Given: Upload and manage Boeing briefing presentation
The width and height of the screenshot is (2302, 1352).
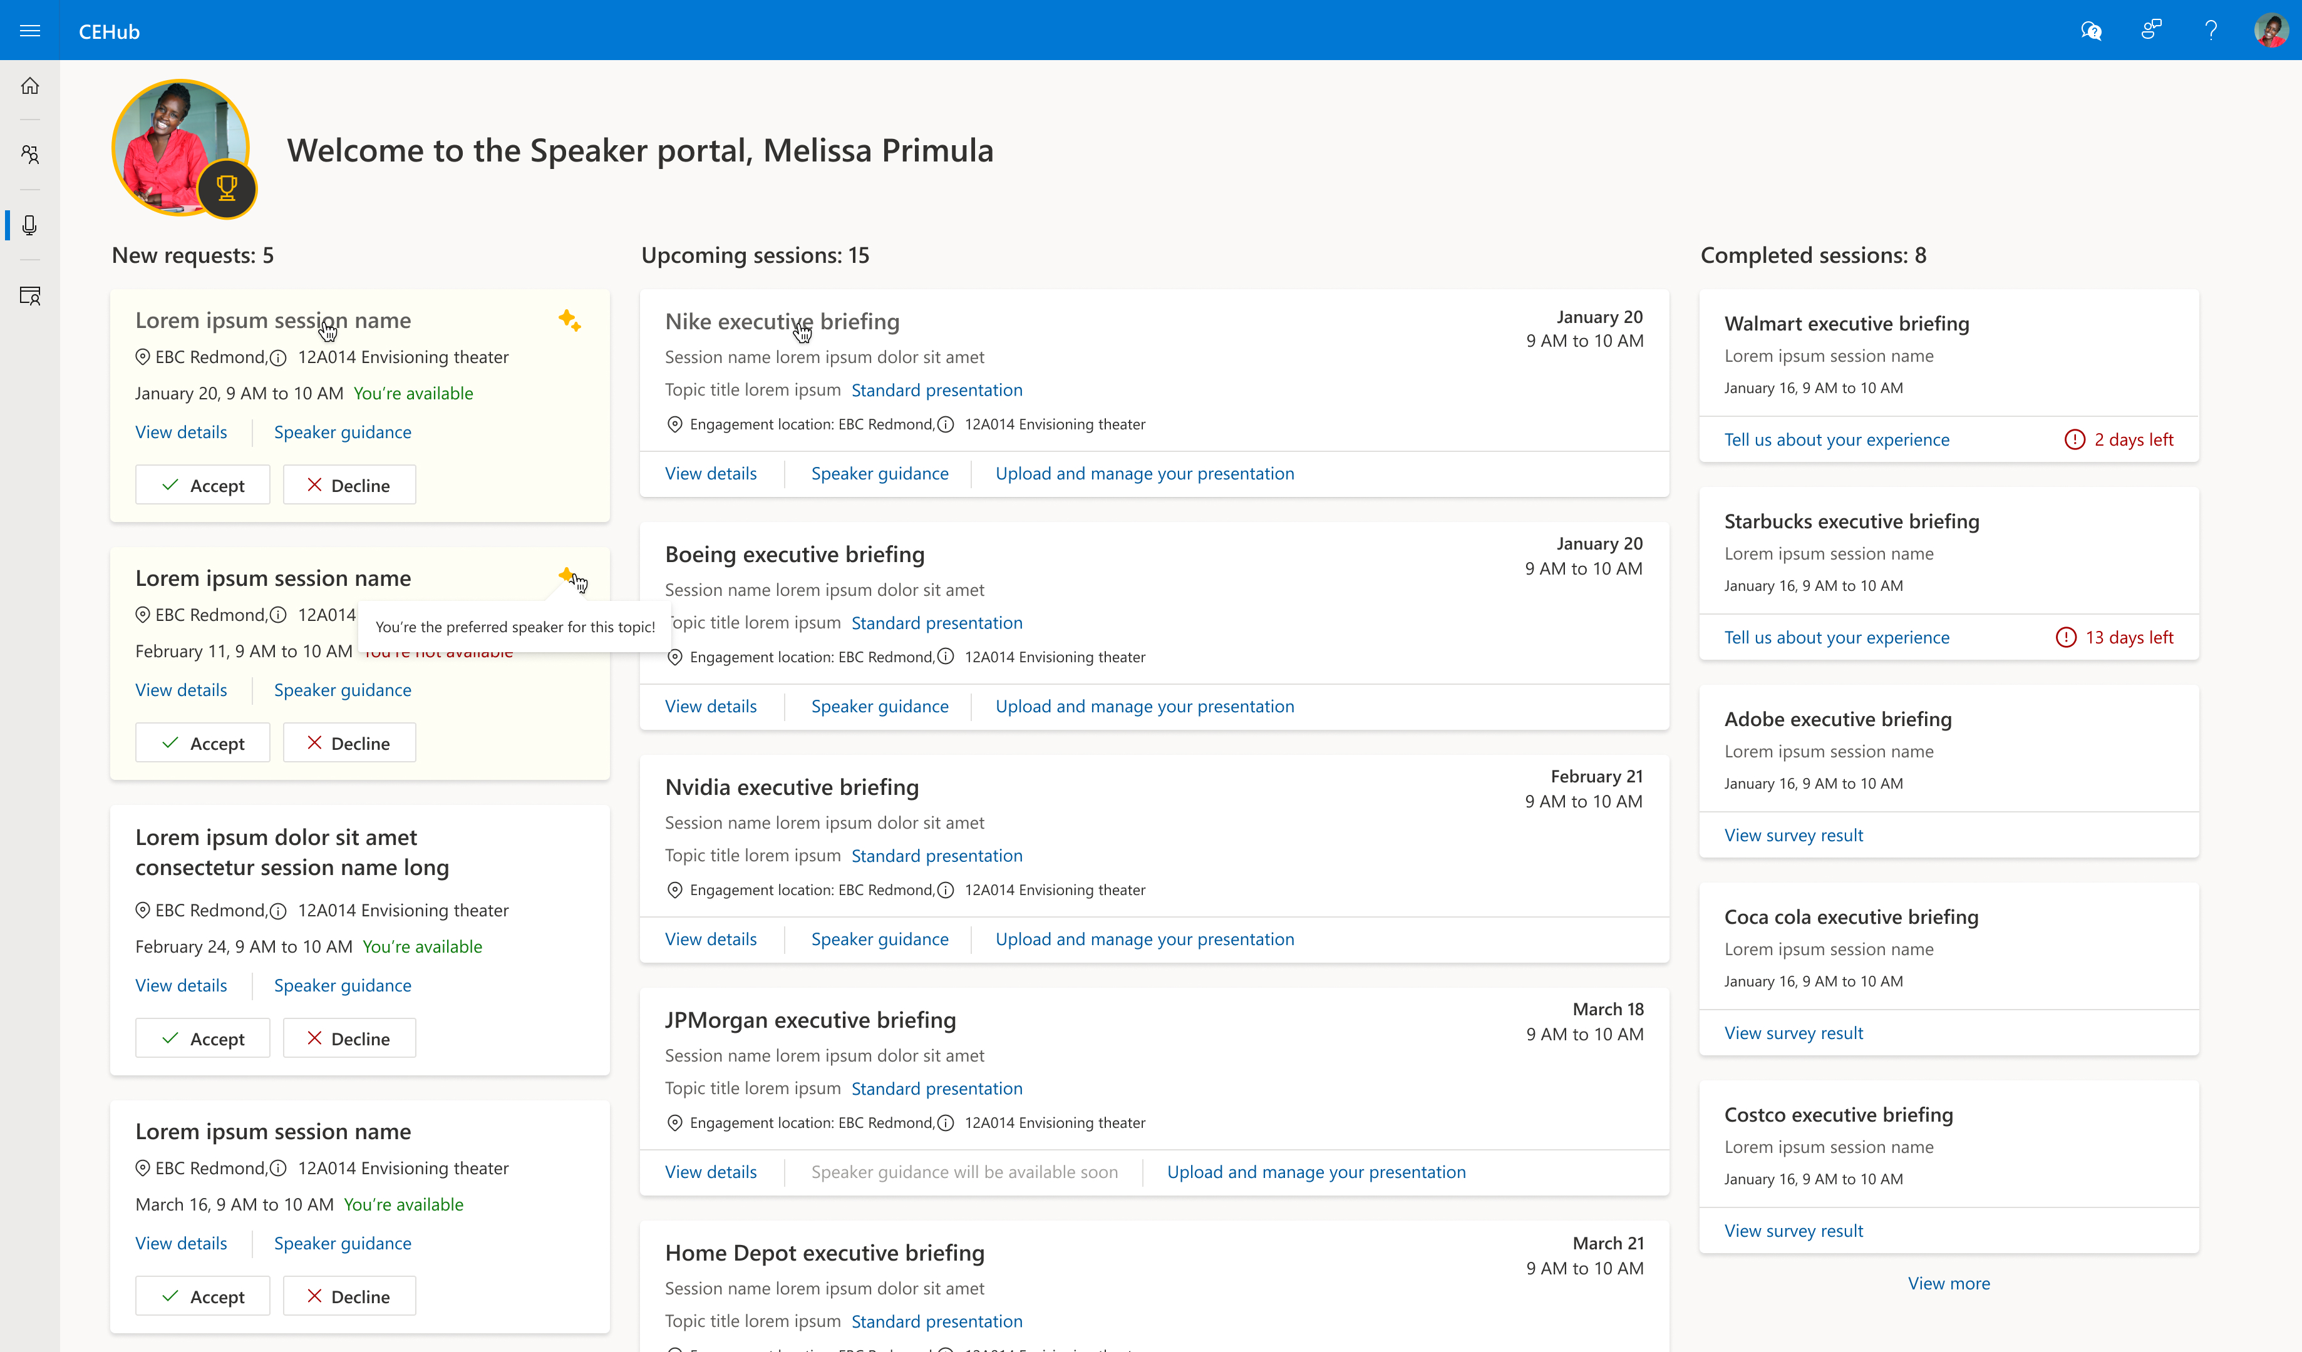Looking at the screenshot, I should pos(1145,705).
